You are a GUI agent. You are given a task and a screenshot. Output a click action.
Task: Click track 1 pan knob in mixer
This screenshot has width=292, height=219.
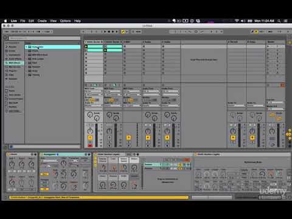point(90,131)
